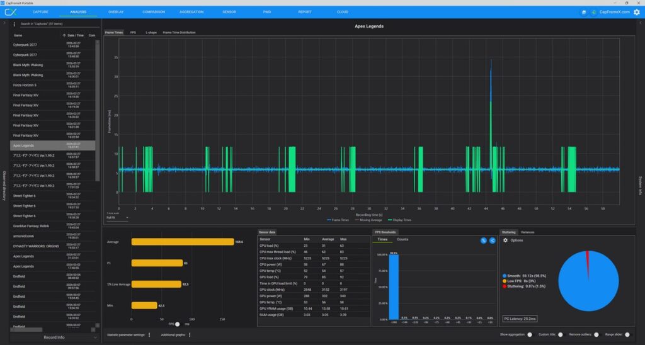
Task: Open Statistic parameter settings three-dot menu
Action: click(149, 335)
